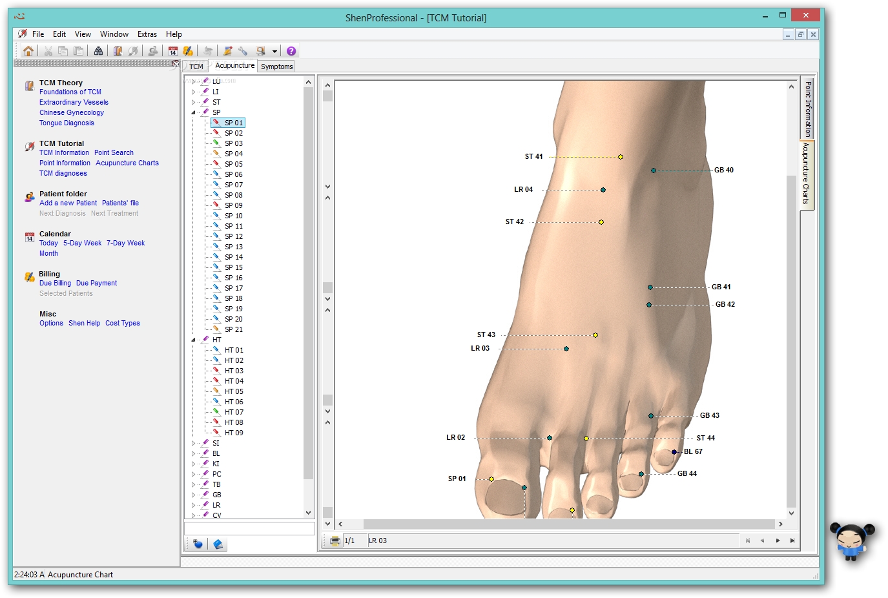Image resolution: width=888 pixels, height=598 pixels.
Task: Click the chart's vertical scrollbar thumb
Action: point(791,341)
